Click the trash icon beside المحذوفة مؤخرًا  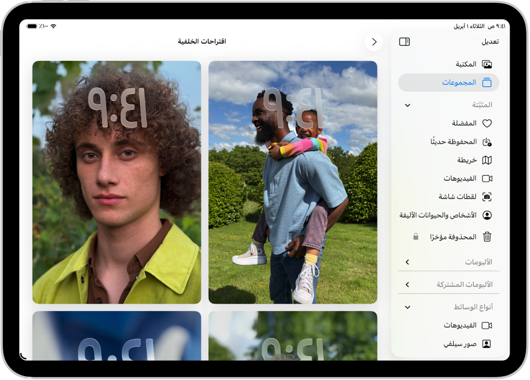click(x=487, y=237)
